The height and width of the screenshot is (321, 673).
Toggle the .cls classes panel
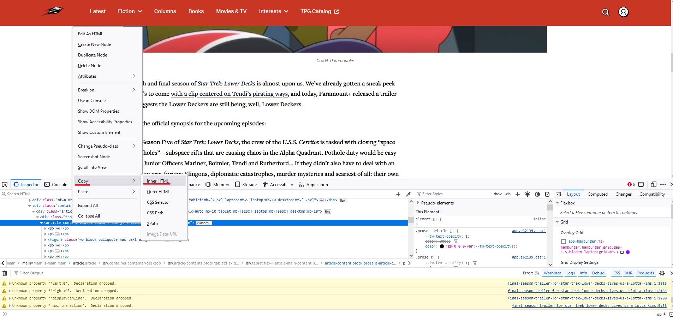pyautogui.click(x=508, y=194)
